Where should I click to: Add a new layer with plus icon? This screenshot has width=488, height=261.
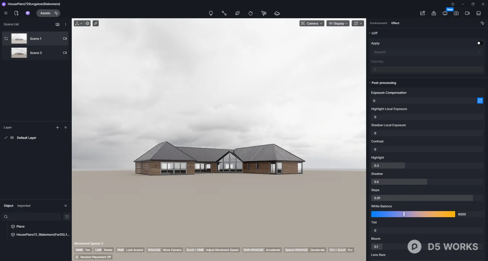coord(58,128)
